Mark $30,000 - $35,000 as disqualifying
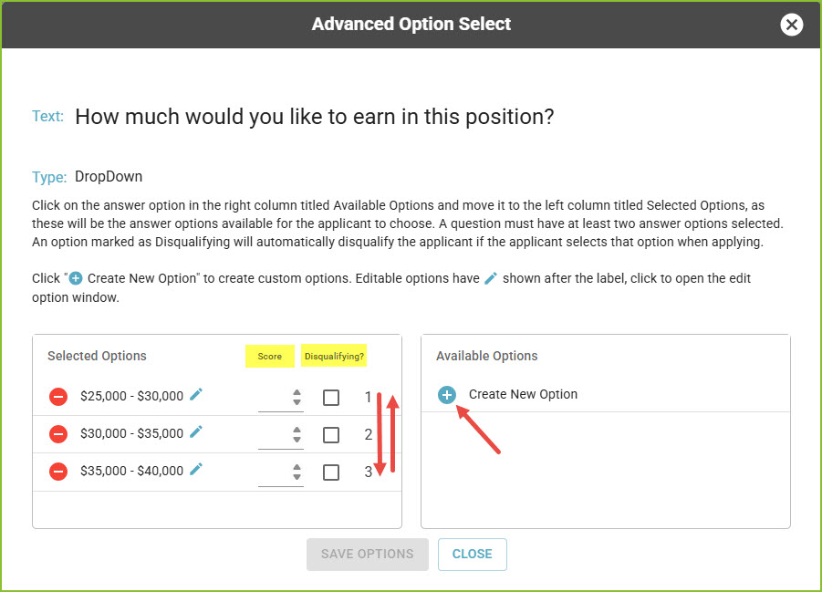The width and height of the screenshot is (822, 592). click(331, 435)
